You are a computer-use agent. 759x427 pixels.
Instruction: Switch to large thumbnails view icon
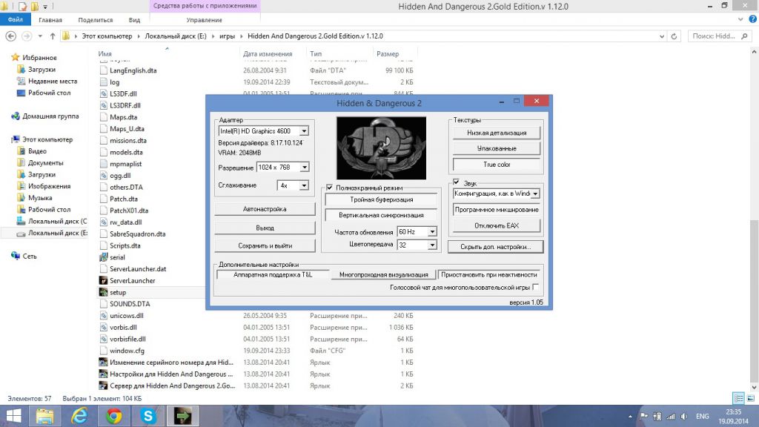coord(750,398)
